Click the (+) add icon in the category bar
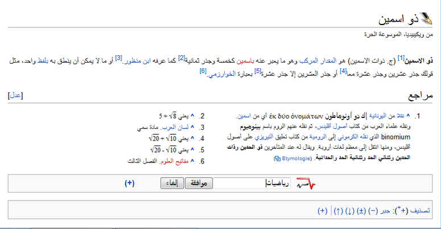The width and height of the screenshot is (441, 229). pyautogui.click(x=323, y=210)
